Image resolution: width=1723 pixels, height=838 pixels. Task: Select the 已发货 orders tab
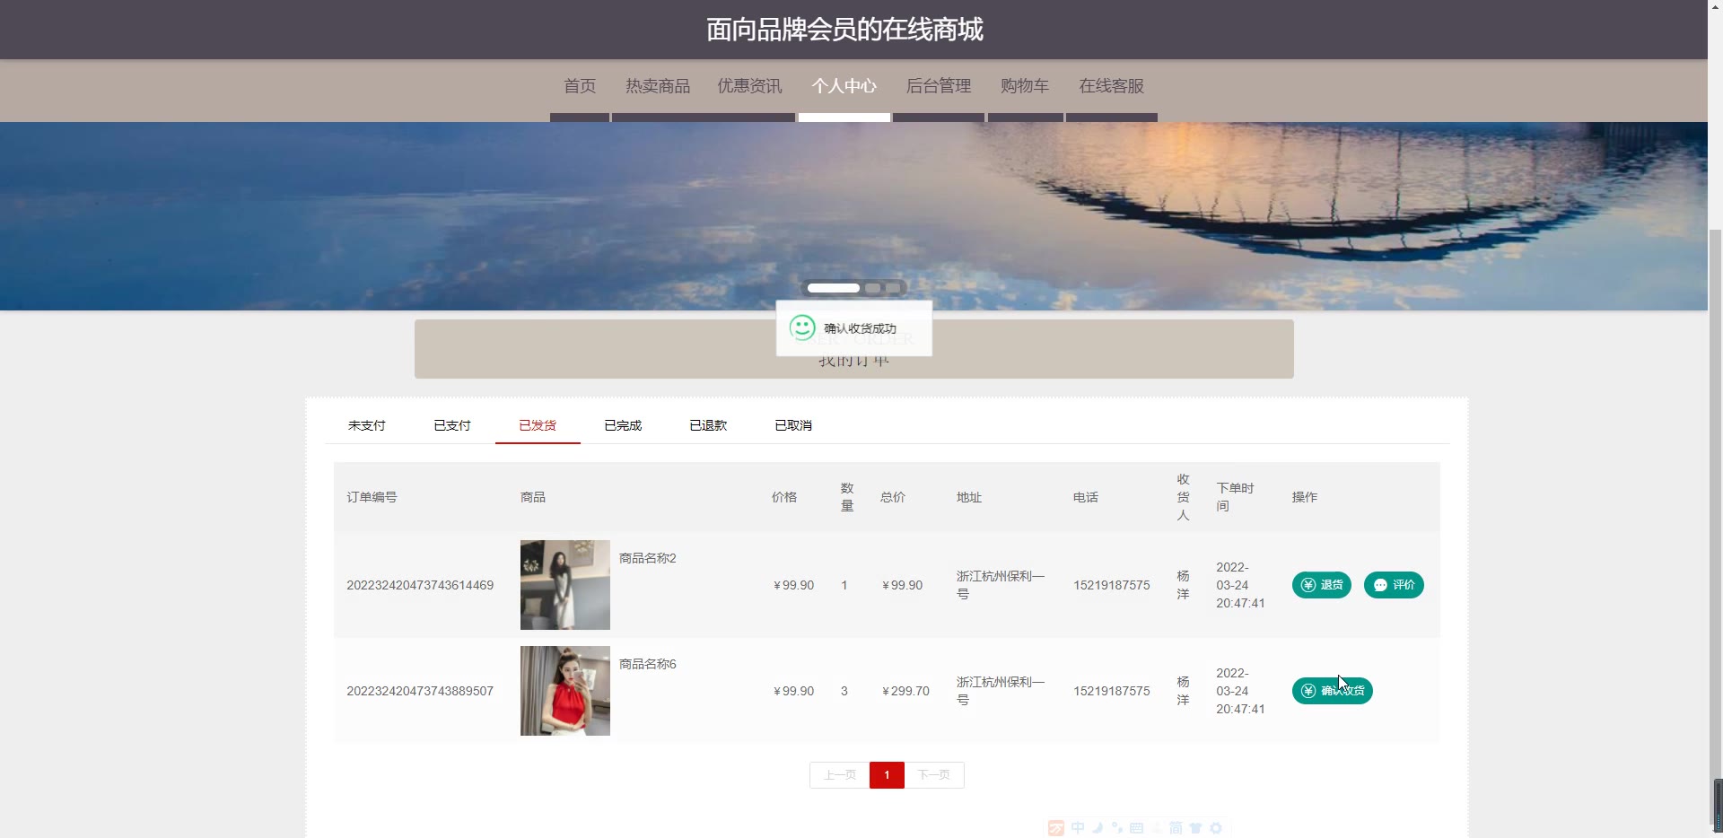click(538, 425)
